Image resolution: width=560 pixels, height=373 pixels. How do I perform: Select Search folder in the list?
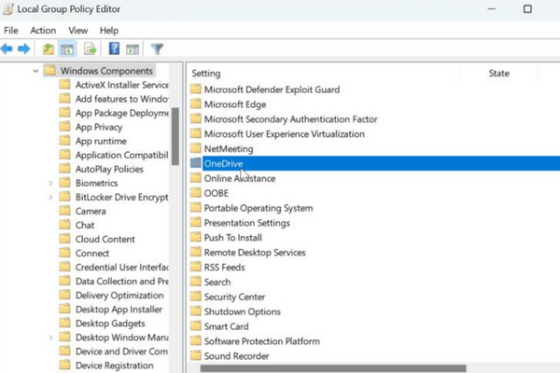point(217,282)
